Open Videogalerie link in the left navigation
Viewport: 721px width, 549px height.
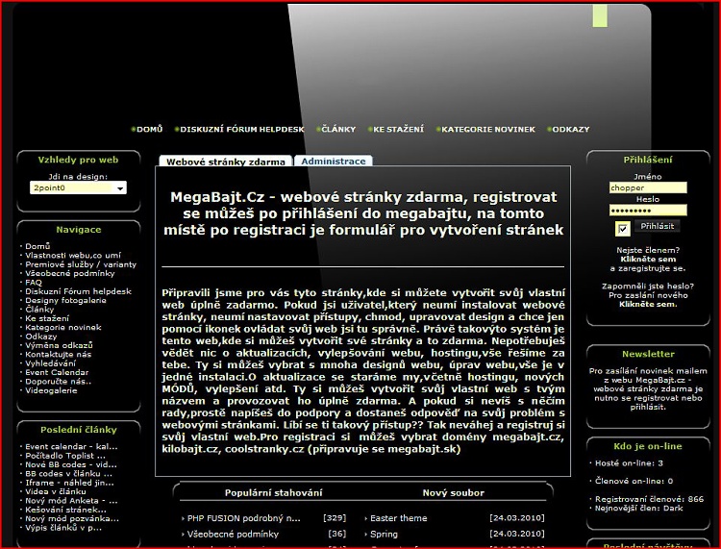(54, 390)
